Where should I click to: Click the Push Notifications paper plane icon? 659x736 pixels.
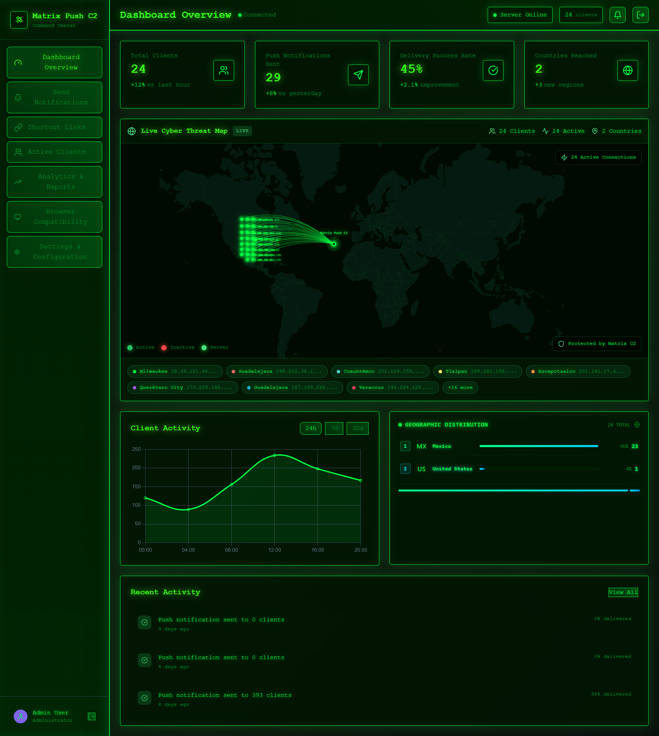358,74
